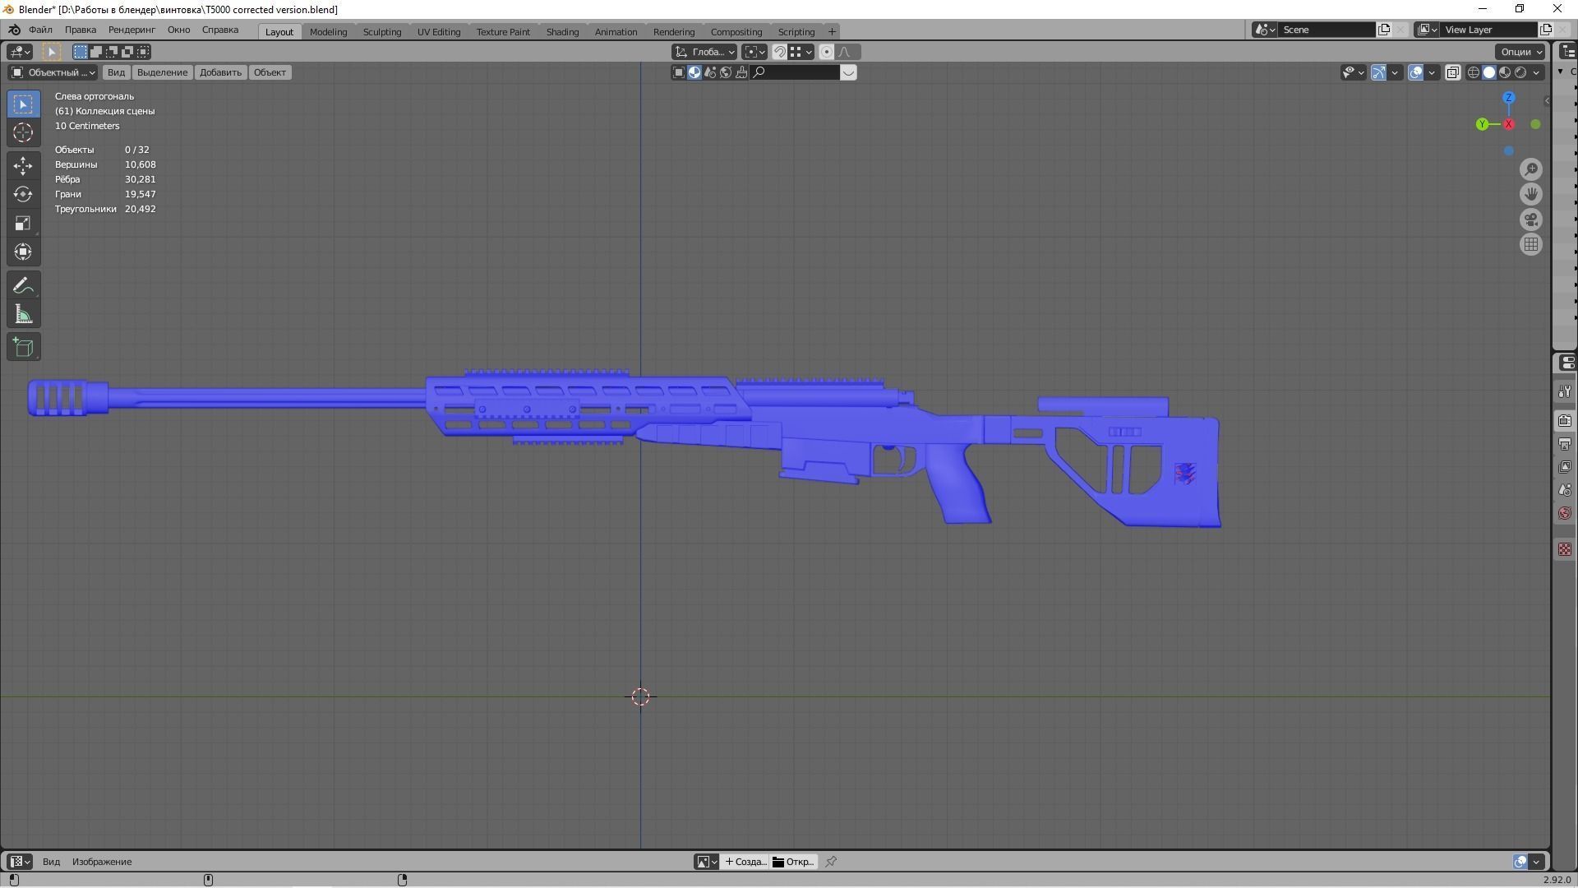
Task: Switch viewport shading to Rendered mode
Action: point(1519,72)
